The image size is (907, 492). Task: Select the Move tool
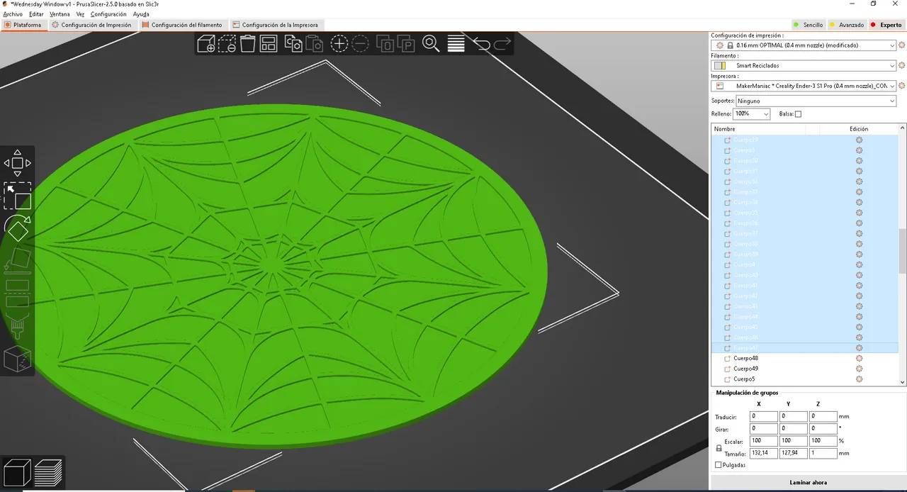pyautogui.click(x=17, y=162)
